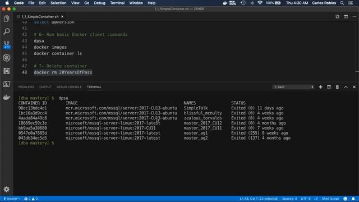The image size is (359, 202).
Task: Open the Debug menu in menu bar
Action: [100, 3]
